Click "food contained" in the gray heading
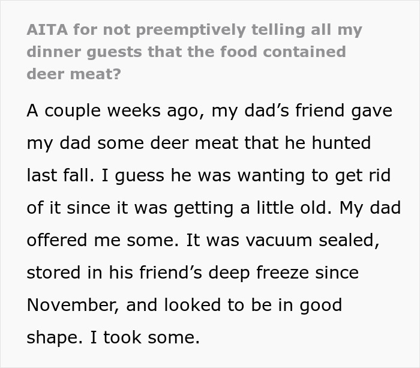The height and width of the screenshot is (368, 420). pos(283,52)
